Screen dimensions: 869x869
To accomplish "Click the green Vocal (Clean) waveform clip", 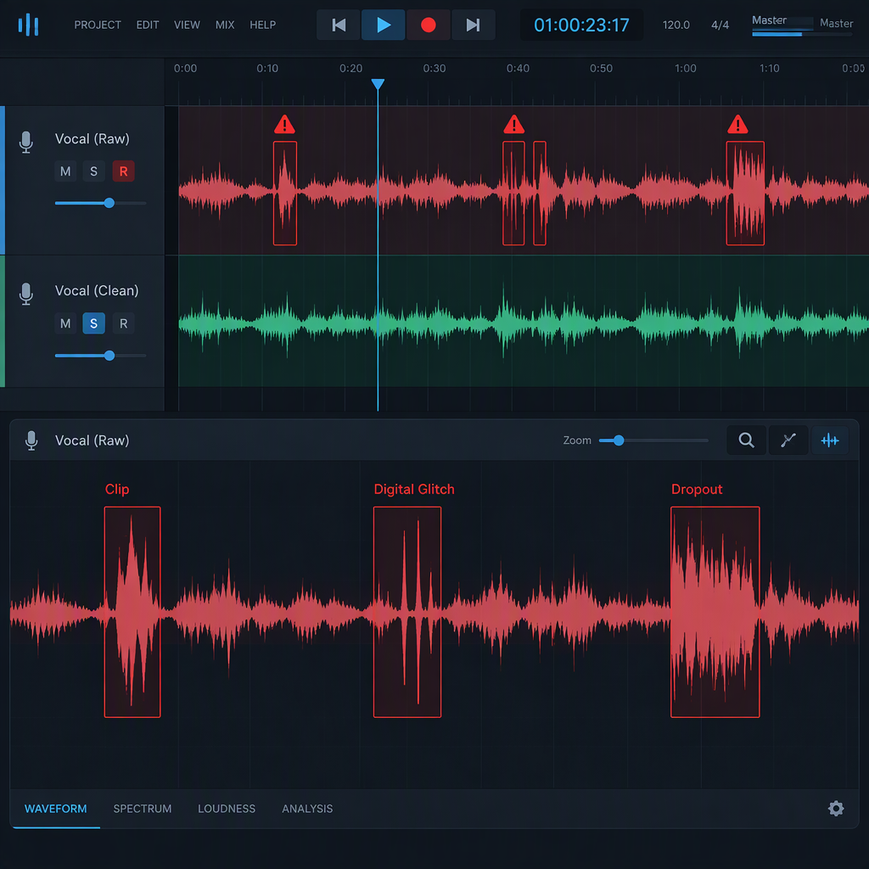I will [523, 322].
